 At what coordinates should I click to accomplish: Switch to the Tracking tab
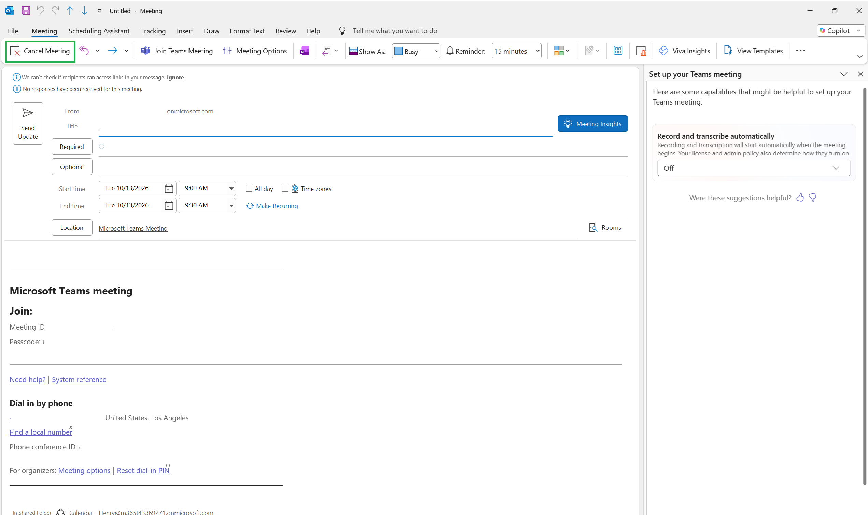[153, 31]
